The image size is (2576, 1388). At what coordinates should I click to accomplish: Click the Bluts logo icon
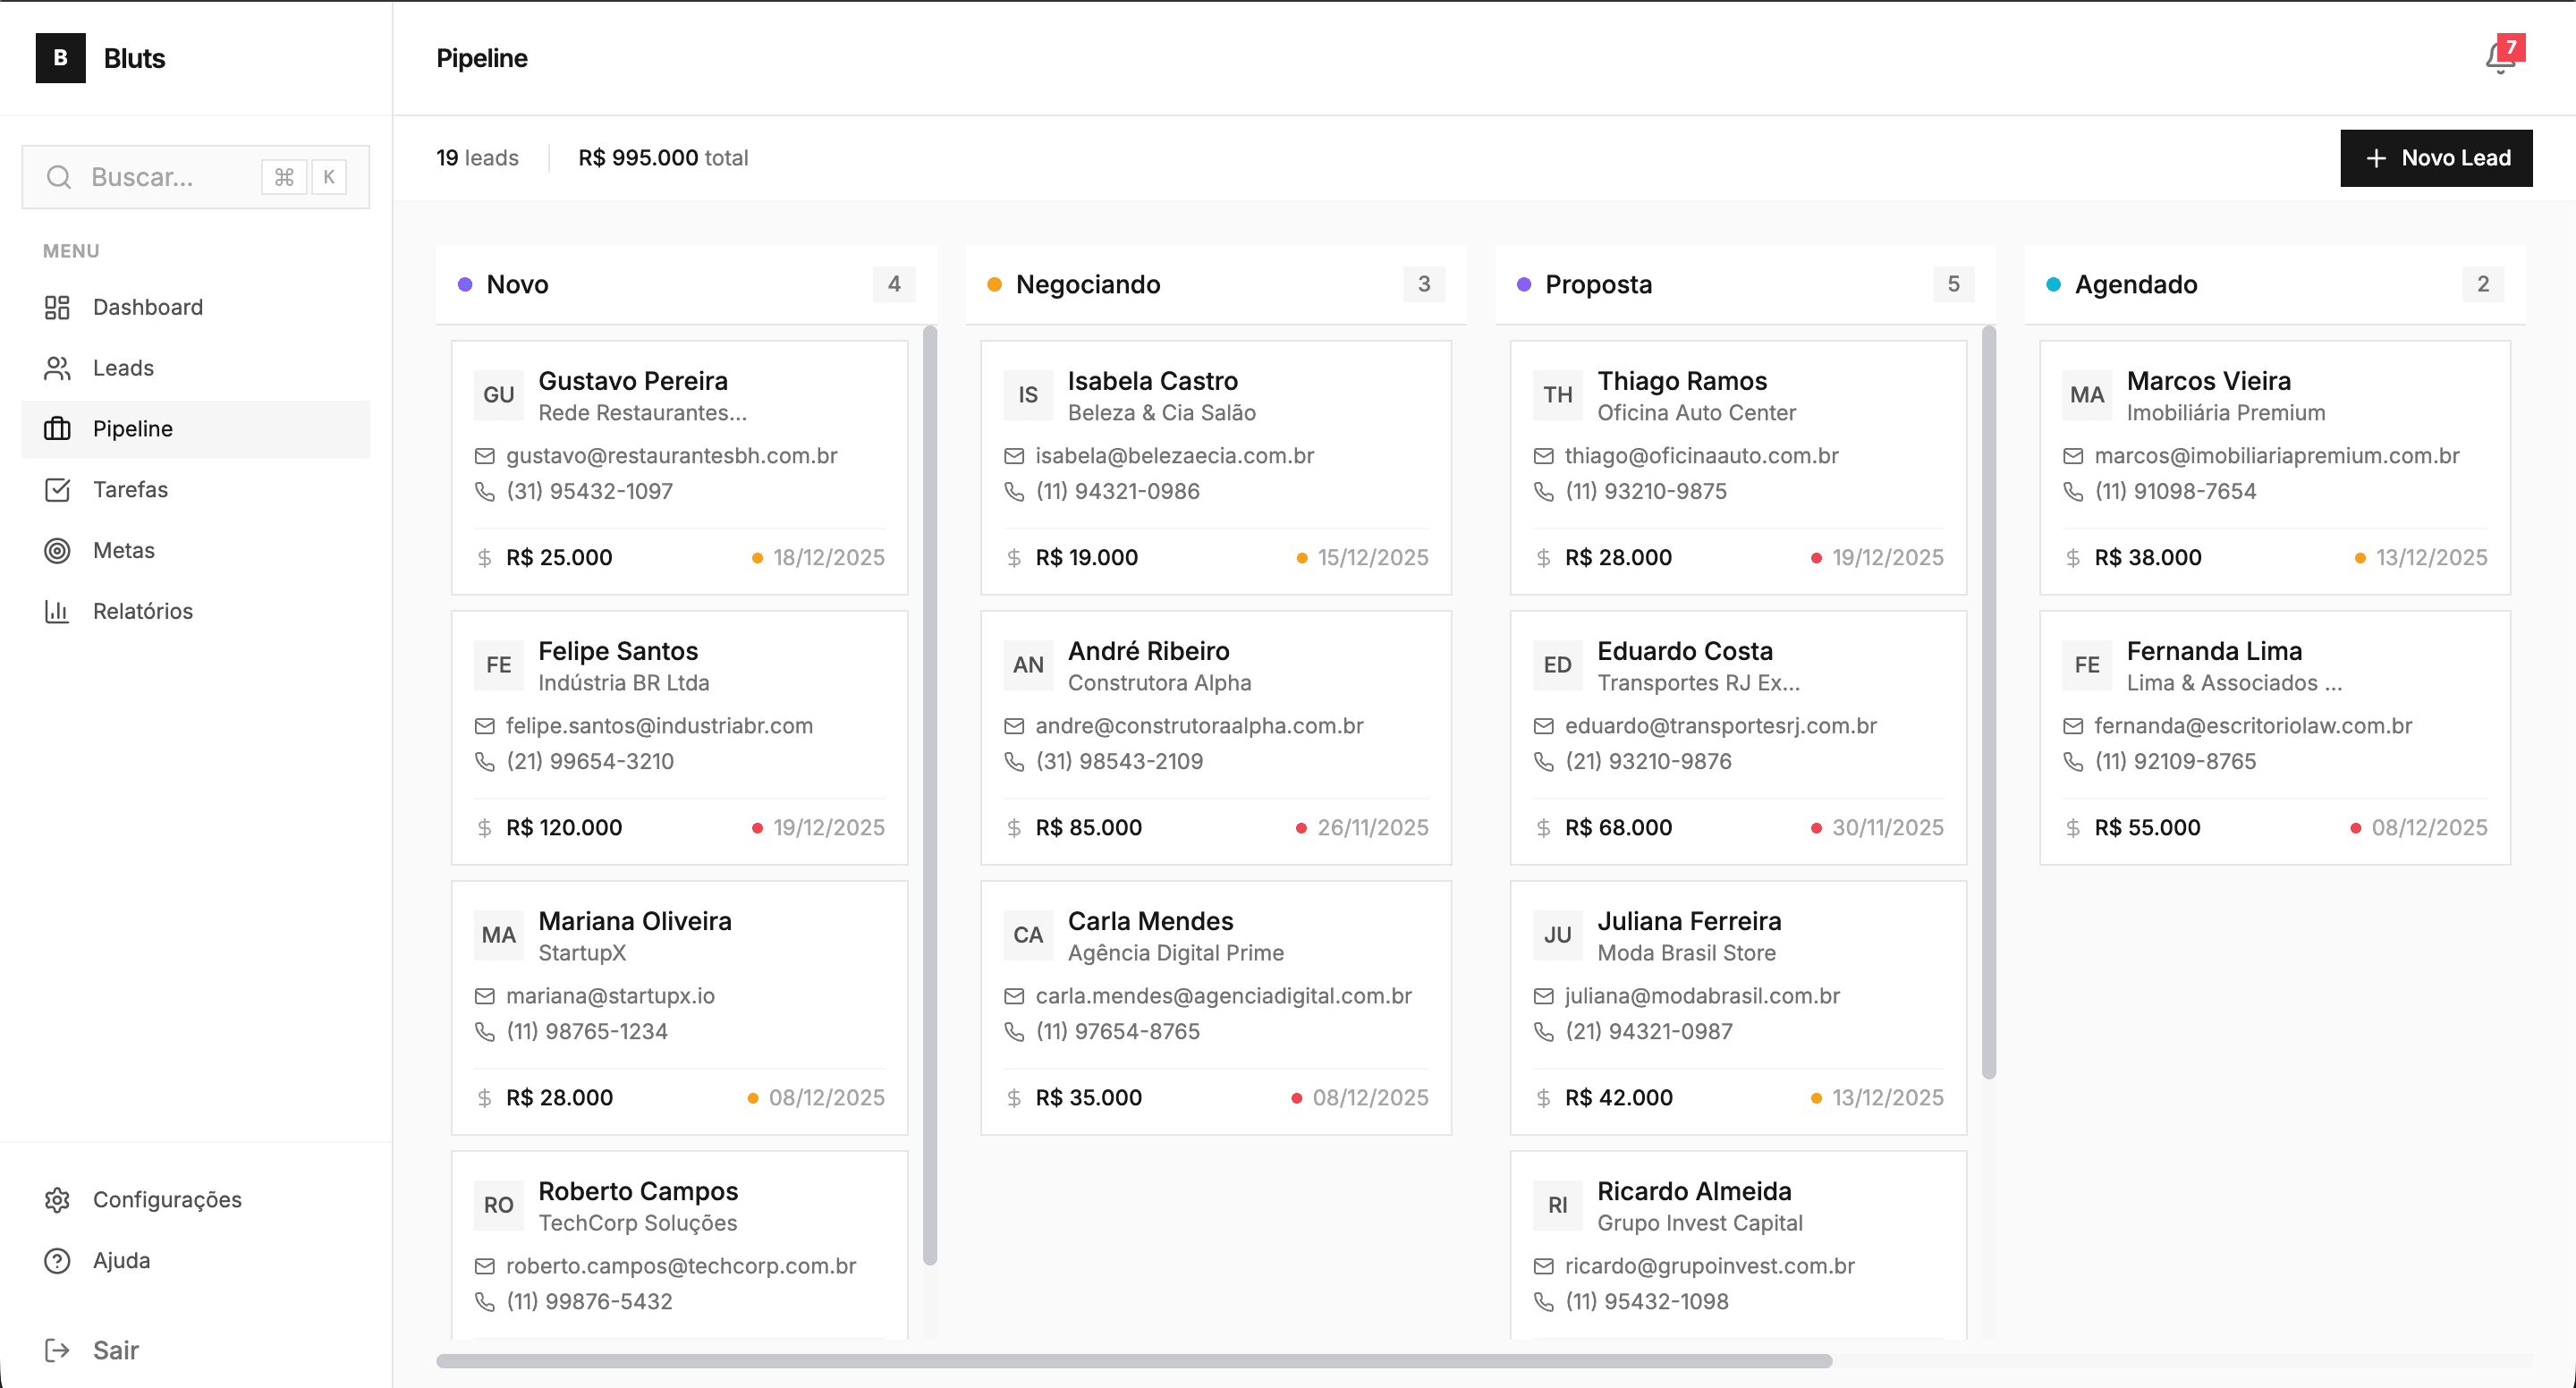[60, 58]
